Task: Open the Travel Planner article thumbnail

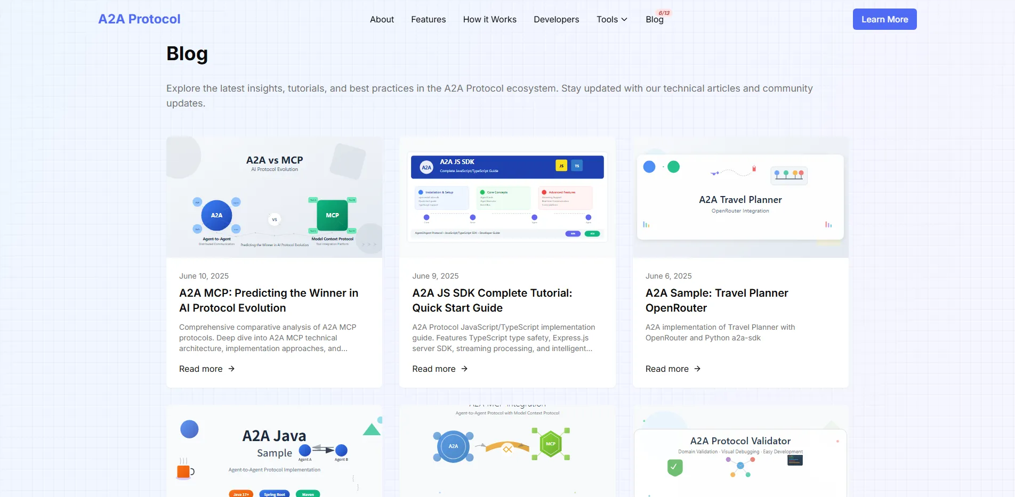Action: (x=740, y=197)
